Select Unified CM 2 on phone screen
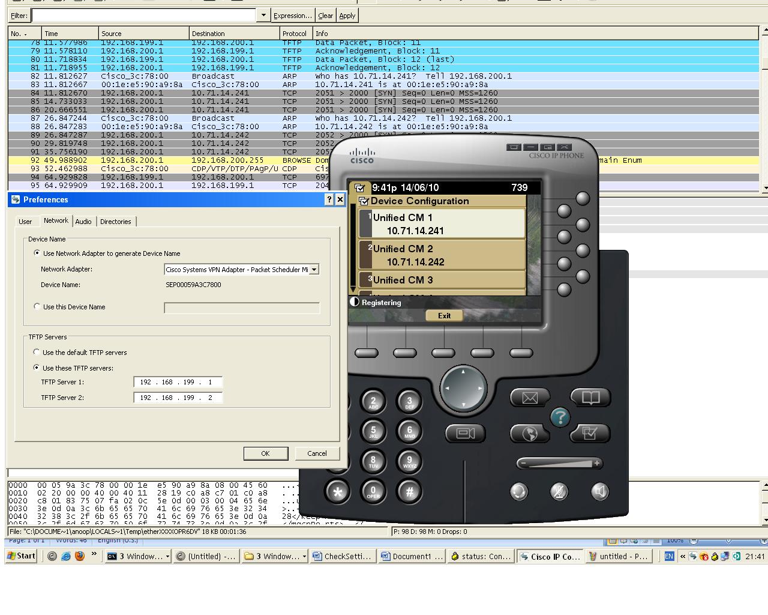This screenshot has height=615, width=768. [x=442, y=255]
